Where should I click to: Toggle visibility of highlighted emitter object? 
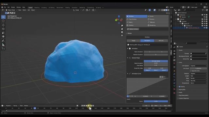click(x=204, y=28)
